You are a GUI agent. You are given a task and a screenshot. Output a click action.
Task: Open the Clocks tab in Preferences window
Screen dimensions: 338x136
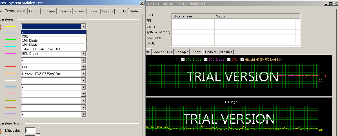click(121, 11)
